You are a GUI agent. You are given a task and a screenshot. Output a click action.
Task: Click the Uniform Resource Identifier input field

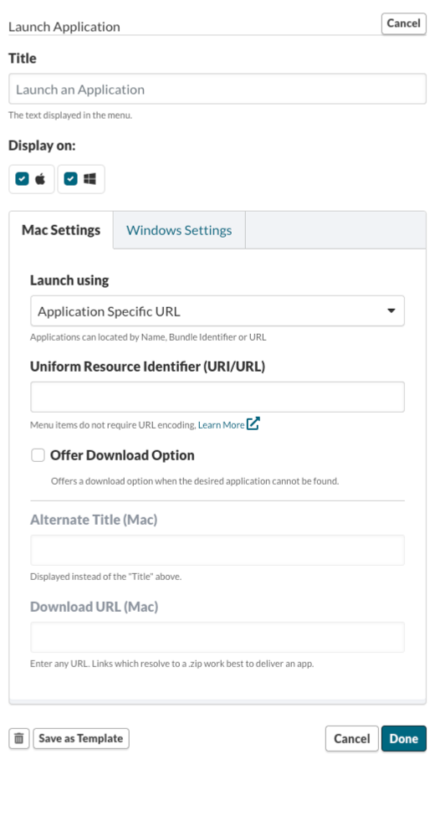point(217,397)
